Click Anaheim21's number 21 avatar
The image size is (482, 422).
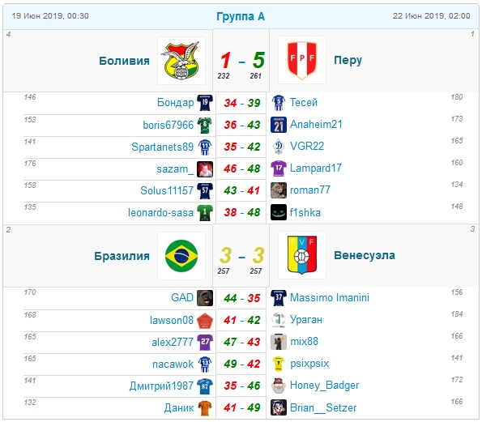pos(279,125)
